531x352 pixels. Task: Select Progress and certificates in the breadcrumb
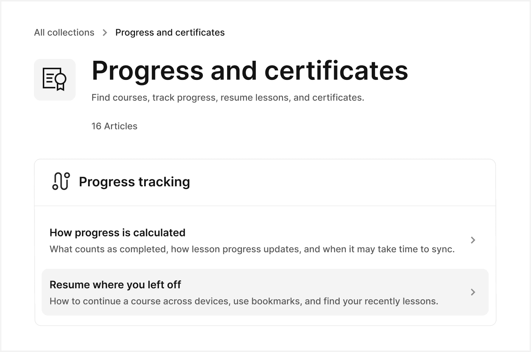click(170, 32)
